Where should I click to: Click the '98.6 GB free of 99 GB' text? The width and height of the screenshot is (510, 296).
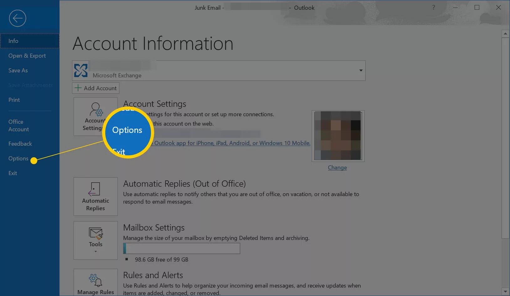pyautogui.click(x=162, y=260)
